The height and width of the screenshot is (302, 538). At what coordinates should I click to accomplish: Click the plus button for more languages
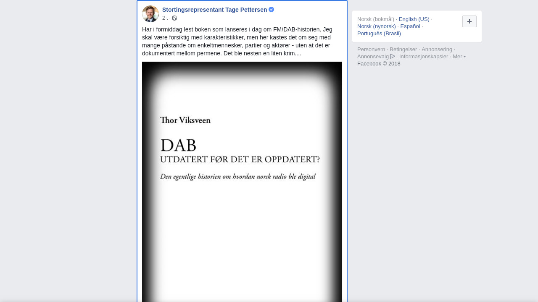click(469, 21)
